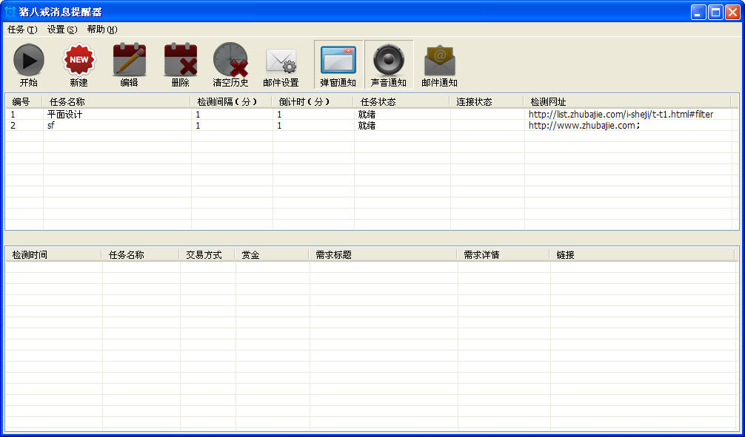Select the 编辑 edit calendar icon
The width and height of the screenshot is (745, 437).
128,59
